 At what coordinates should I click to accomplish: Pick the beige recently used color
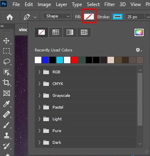click(x=111, y=60)
